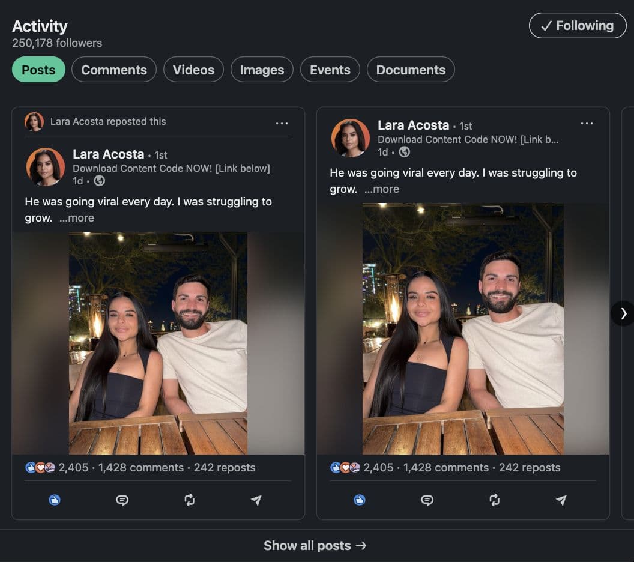Send the first post via paper plane icon
The width and height of the screenshot is (634, 562).
click(256, 500)
